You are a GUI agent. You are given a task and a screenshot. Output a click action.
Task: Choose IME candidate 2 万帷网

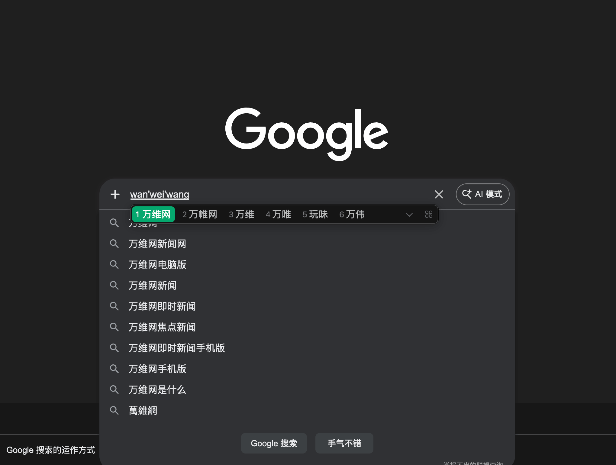click(200, 214)
